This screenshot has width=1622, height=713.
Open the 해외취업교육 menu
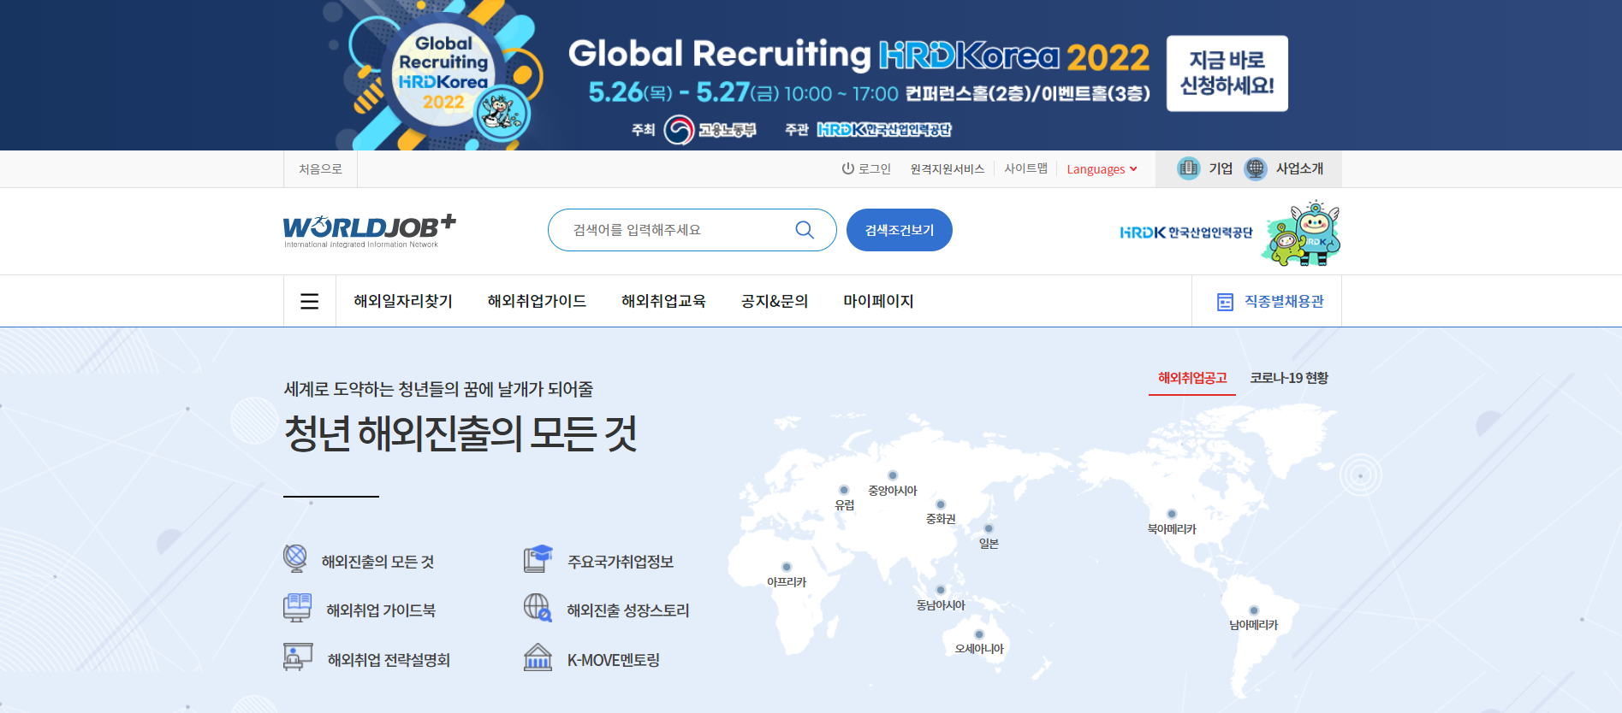pyautogui.click(x=663, y=301)
